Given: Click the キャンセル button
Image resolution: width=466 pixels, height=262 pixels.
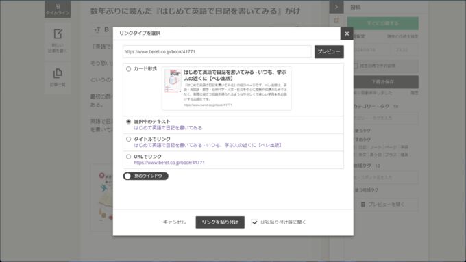Looking at the screenshot, I should (x=175, y=222).
